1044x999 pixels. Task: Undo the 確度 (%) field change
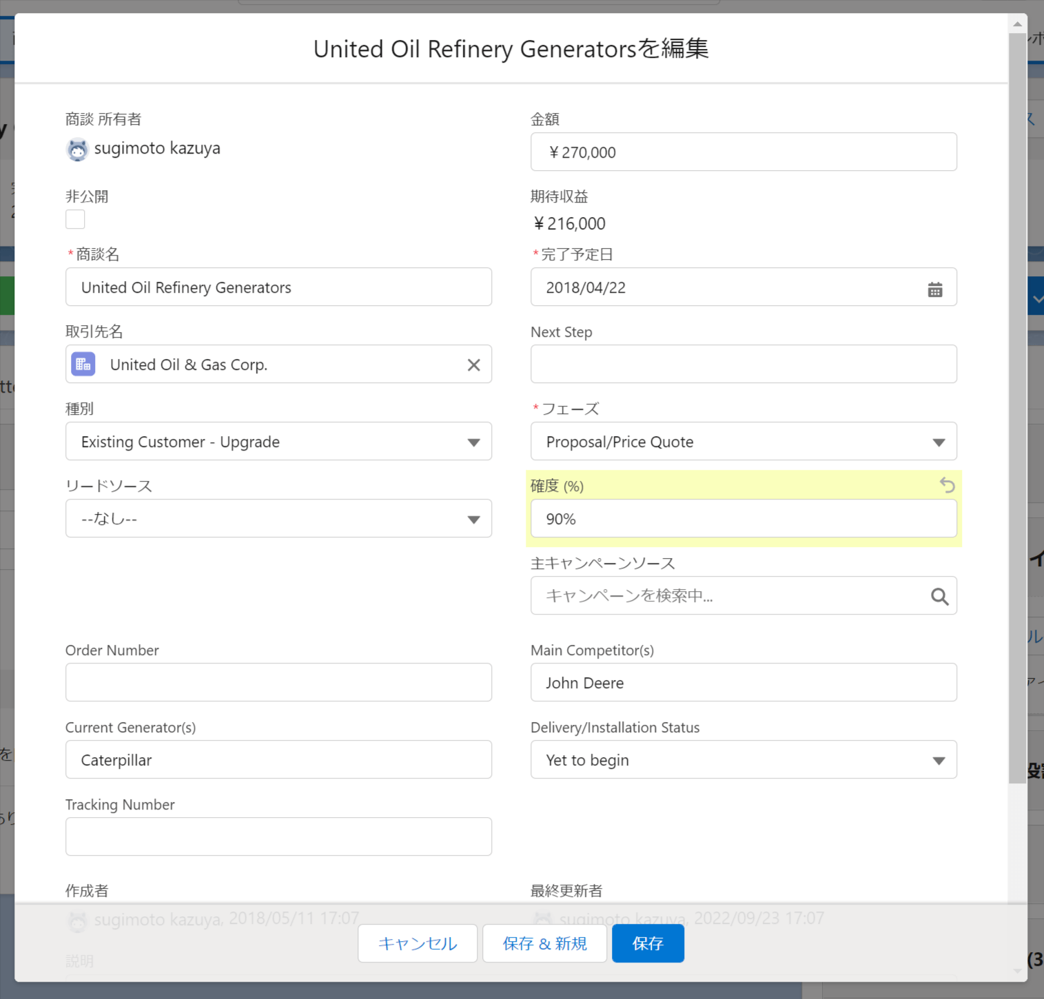[x=948, y=486]
